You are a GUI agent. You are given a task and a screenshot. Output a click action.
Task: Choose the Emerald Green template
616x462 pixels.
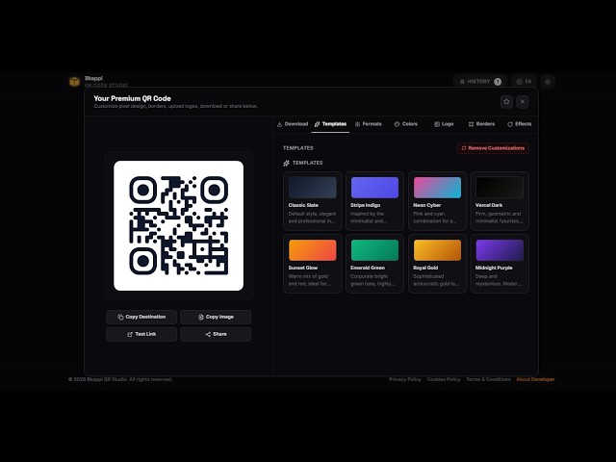click(x=374, y=264)
